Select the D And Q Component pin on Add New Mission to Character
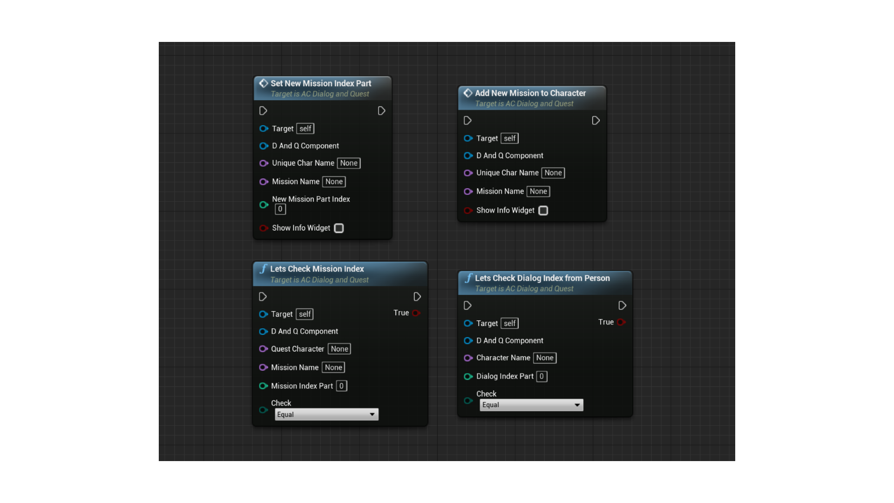This screenshot has height=503, width=894. tap(468, 156)
